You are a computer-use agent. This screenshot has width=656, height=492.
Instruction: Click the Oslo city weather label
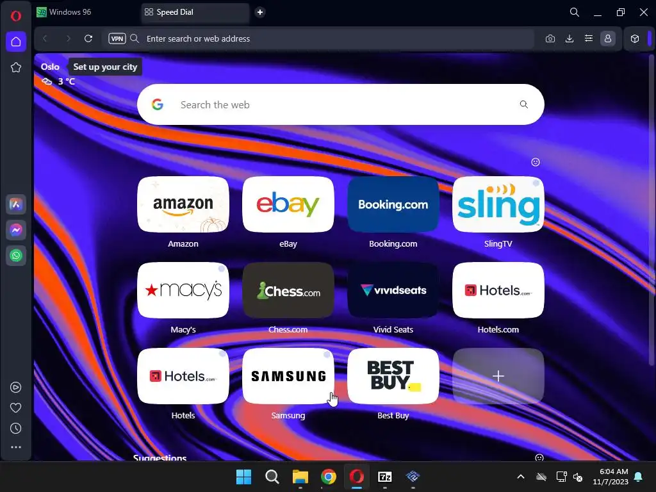click(50, 67)
